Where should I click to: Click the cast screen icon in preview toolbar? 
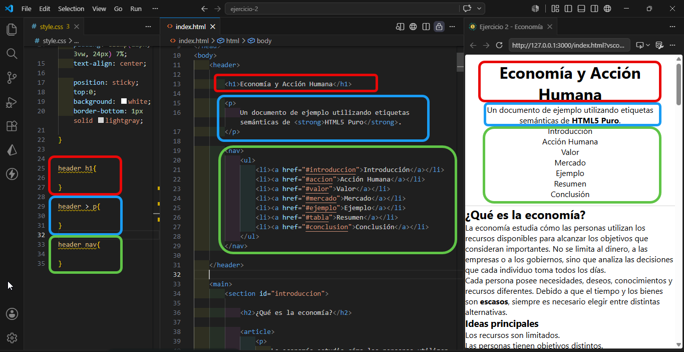(639, 46)
